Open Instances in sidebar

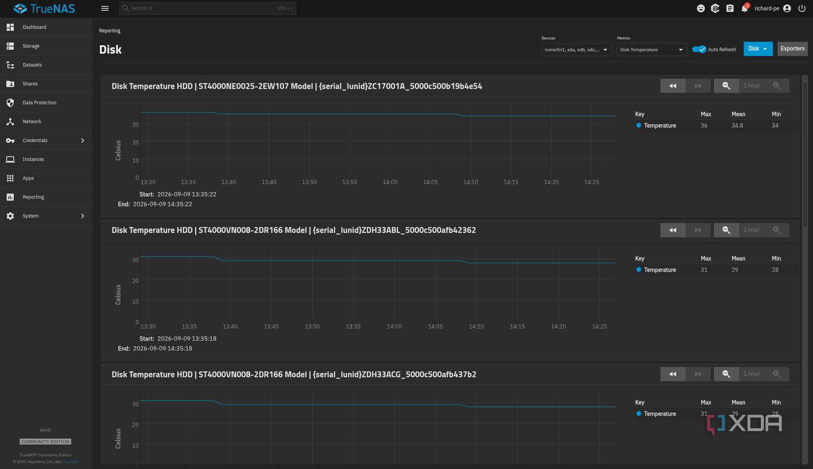coord(46,159)
